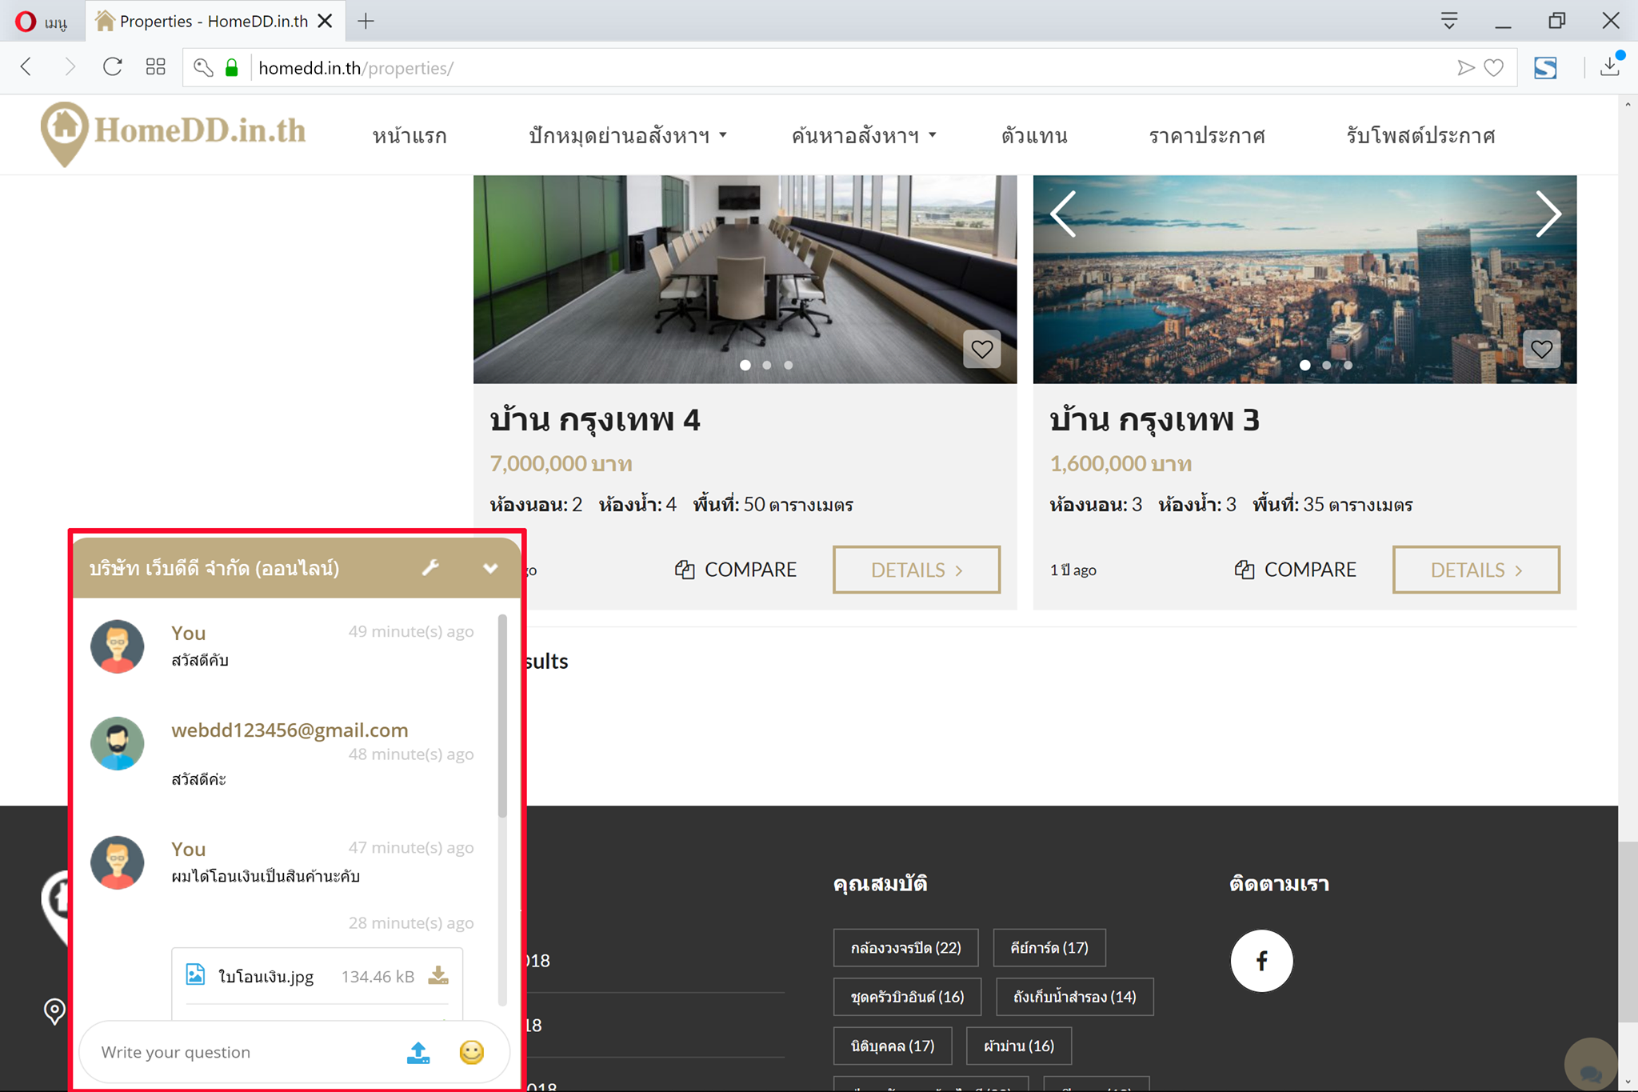Click the webdd123456@gmail.com sender name
Viewport: 1638px width, 1092px height.
click(x=290, y=730)
